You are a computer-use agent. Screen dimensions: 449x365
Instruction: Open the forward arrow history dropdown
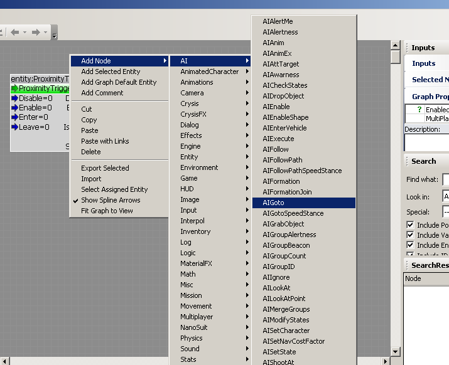click(46, 33)
